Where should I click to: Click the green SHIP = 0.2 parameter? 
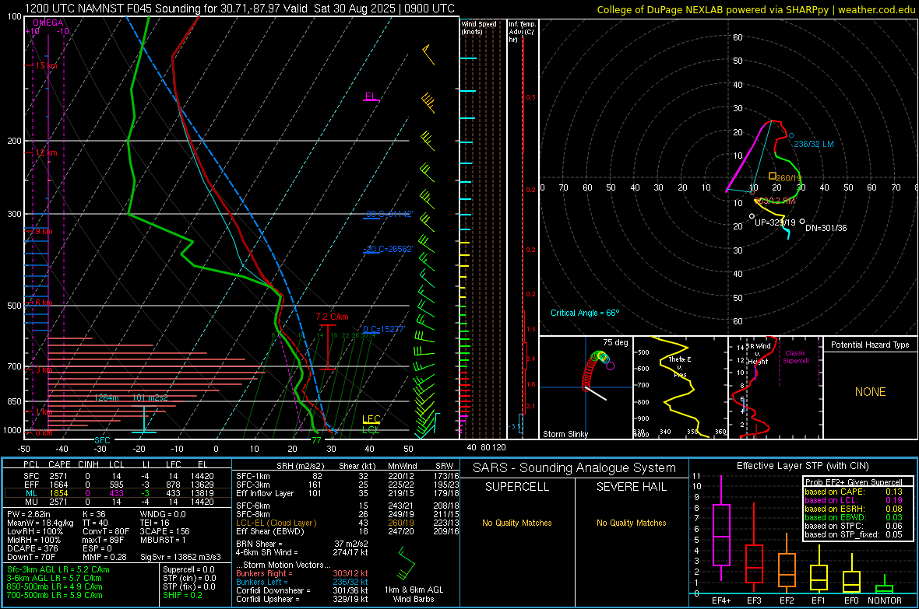182,595
